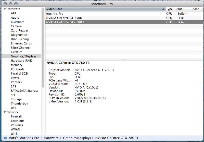Click the ROM Revision VBIOS value
This screenshot has width=204, height=142.
(90, 98)
